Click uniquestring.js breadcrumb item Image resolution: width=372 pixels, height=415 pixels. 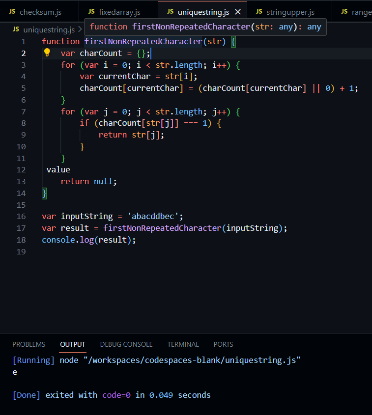tap(49, 29)
